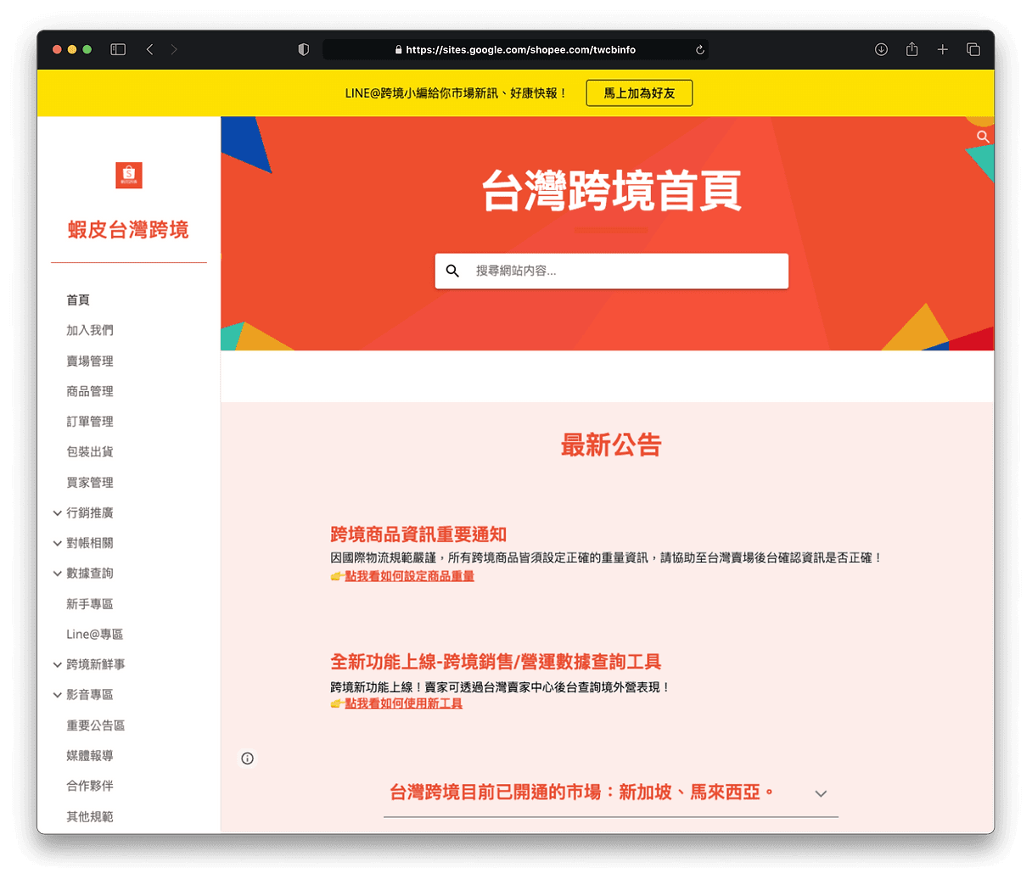This screenshot has height=879, width=1032.
Task: Open the site info circle icon
Action: click(x=247, y=759)
